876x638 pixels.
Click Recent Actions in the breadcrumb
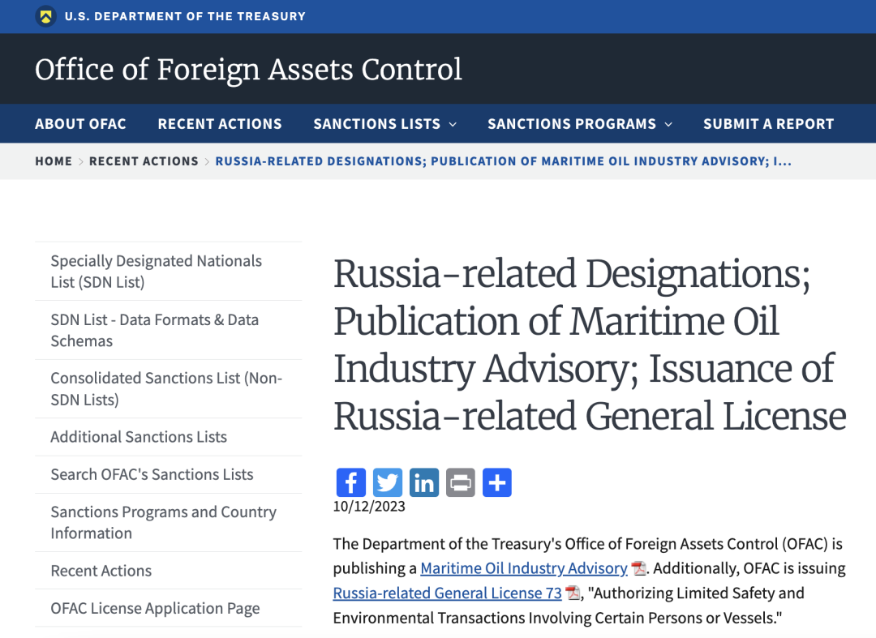pyautogui.click(x=144, y=161)
